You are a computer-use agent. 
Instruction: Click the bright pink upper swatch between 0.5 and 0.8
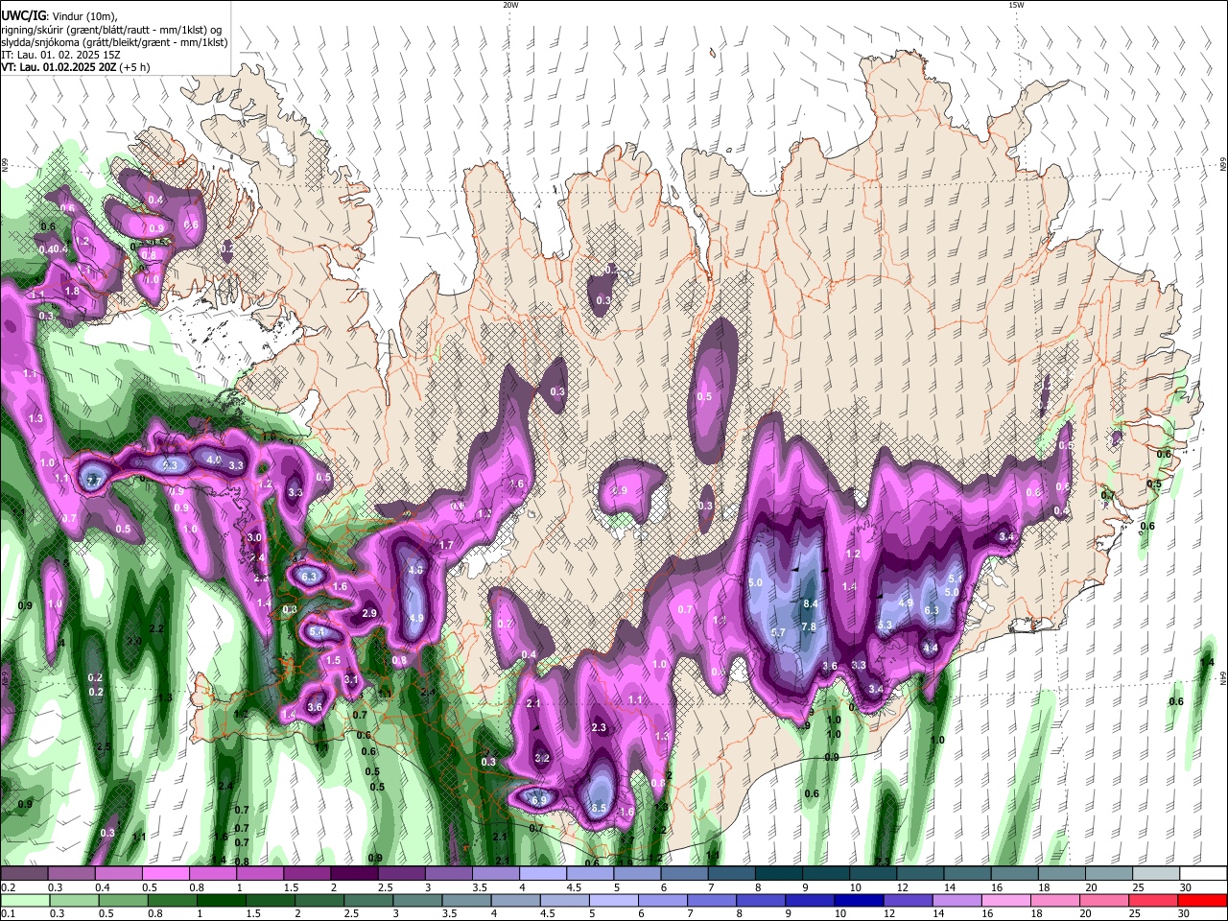pos(165,874)
